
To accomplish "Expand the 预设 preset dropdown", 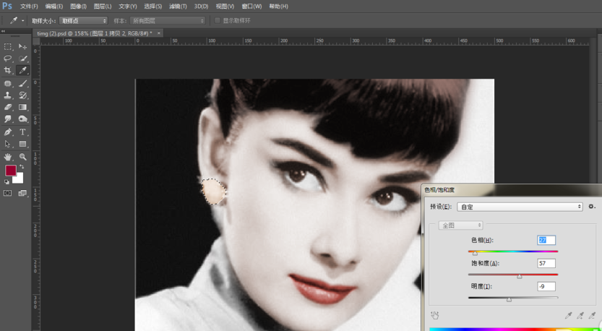I will tap(520, 207).
